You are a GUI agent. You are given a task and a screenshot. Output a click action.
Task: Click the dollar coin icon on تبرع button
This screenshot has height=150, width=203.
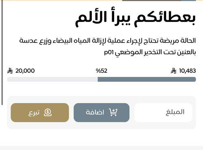(x=48, y=113)
